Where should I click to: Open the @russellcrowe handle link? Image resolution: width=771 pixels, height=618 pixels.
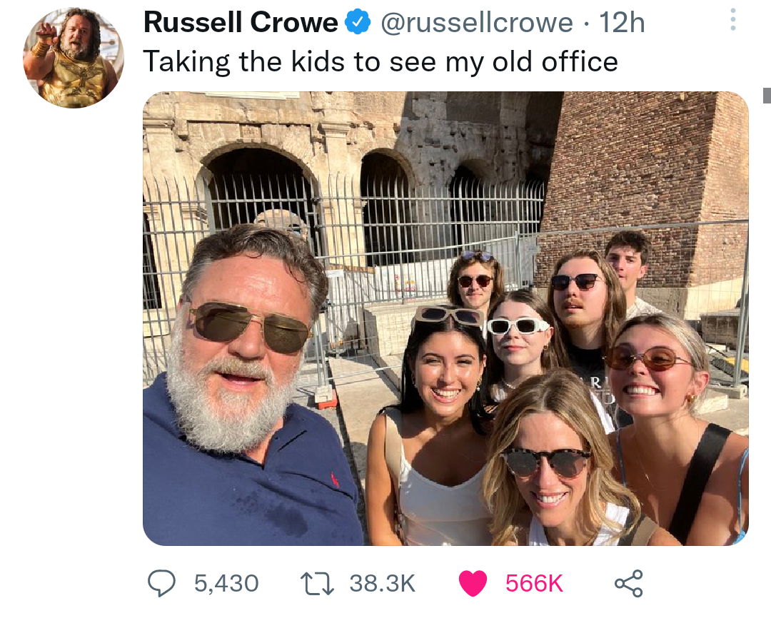[477, 23]
